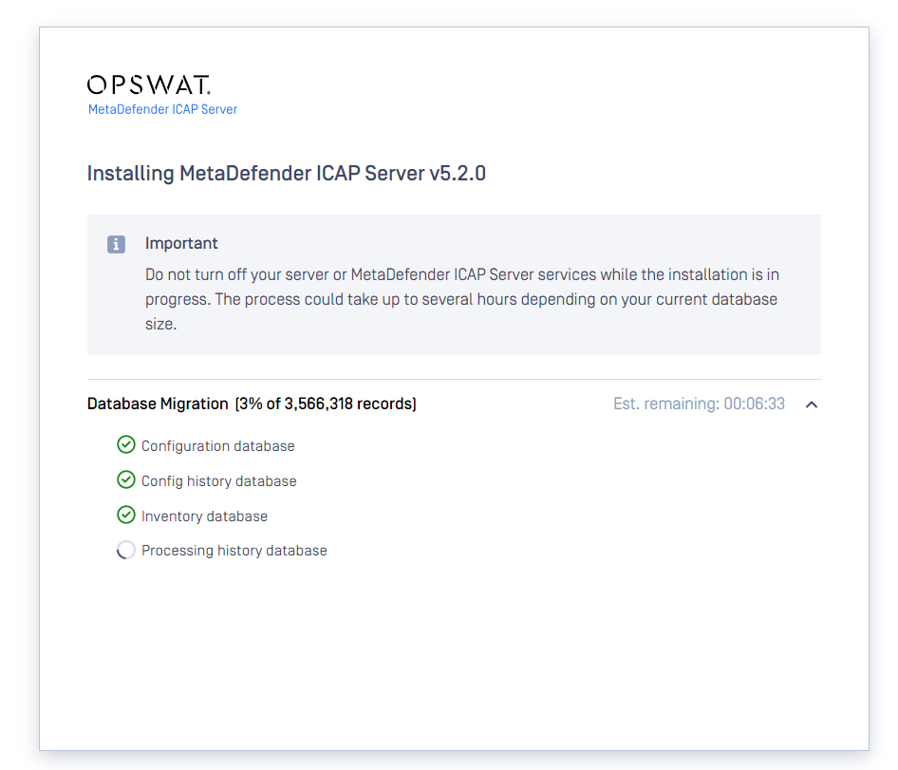Click the gray Important notice panel
The height and width of the screenshot is (770, 898).
(454, 285)
